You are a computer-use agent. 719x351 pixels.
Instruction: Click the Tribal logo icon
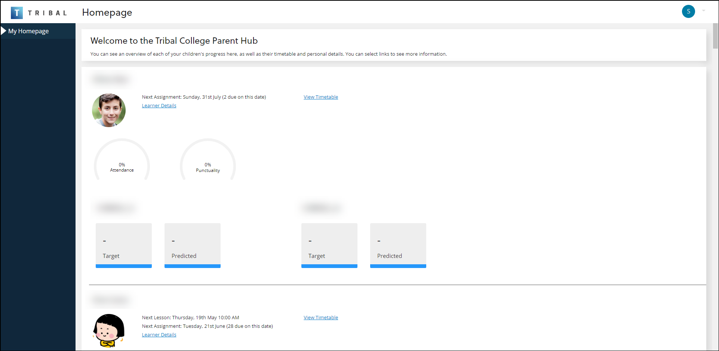(x=17, y=13)
